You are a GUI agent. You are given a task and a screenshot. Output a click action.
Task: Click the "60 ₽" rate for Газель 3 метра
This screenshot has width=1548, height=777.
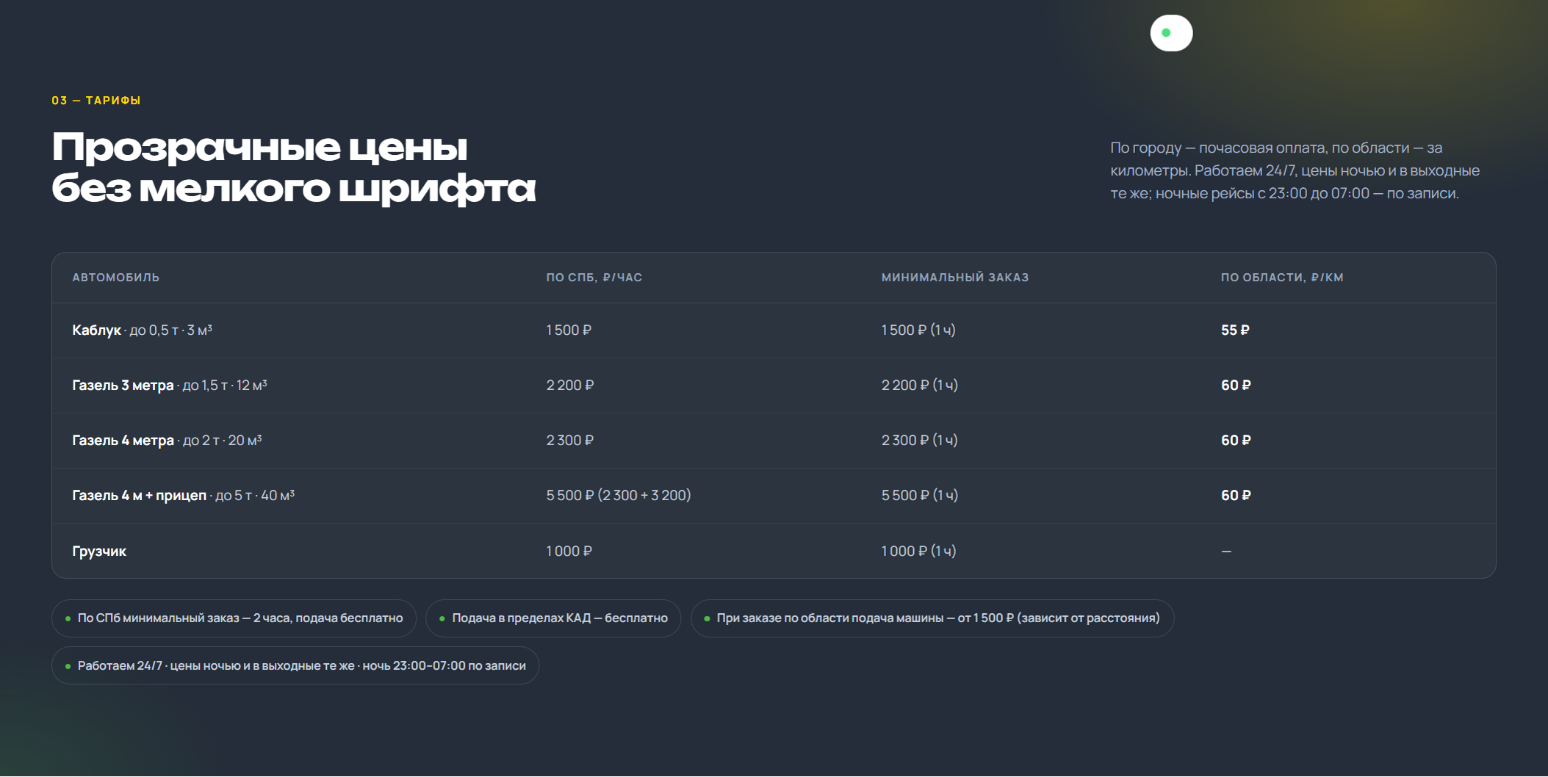1236,386
